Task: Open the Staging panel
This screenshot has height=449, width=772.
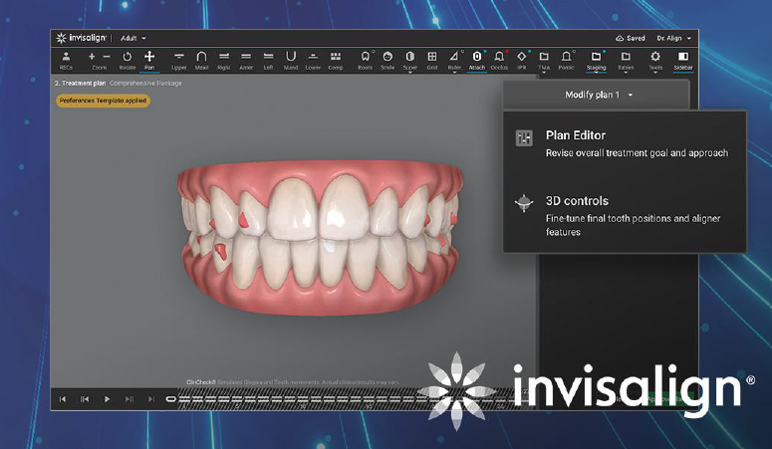Action: pyautogui.click(x=596, y=61)
